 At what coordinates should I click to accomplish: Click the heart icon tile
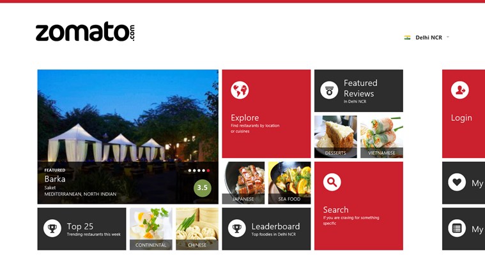tap(464, 183)
